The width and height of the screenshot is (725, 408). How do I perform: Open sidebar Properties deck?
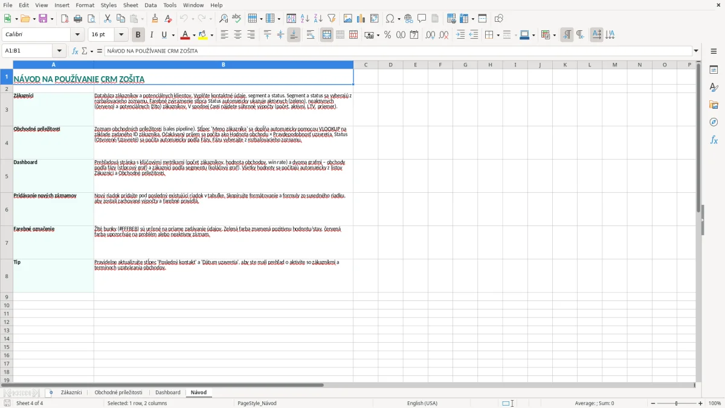(714, 70)
